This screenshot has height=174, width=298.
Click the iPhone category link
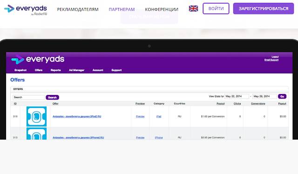click(x=159, y=138)
